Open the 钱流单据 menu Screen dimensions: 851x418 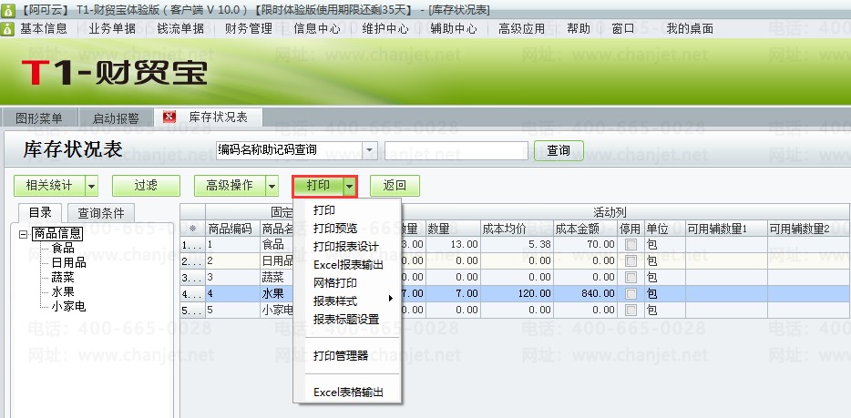pyautogui.click(x=180, y=29)
